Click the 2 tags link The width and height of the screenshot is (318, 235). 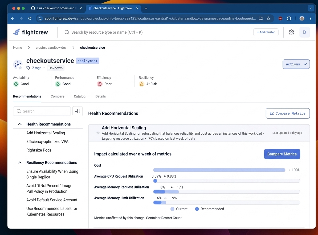pyautogui.click(x=36, y=68)
